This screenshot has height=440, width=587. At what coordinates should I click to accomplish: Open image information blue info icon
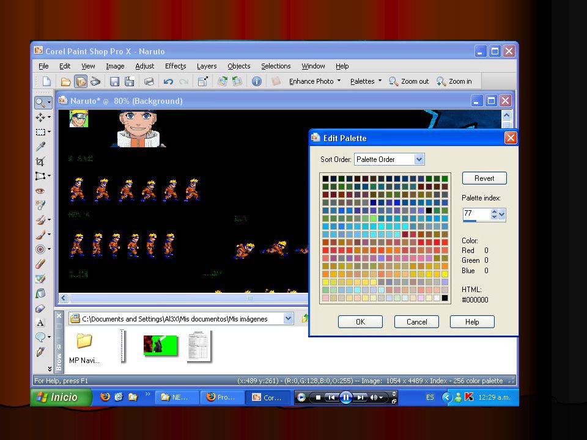[x=256, y=81]
